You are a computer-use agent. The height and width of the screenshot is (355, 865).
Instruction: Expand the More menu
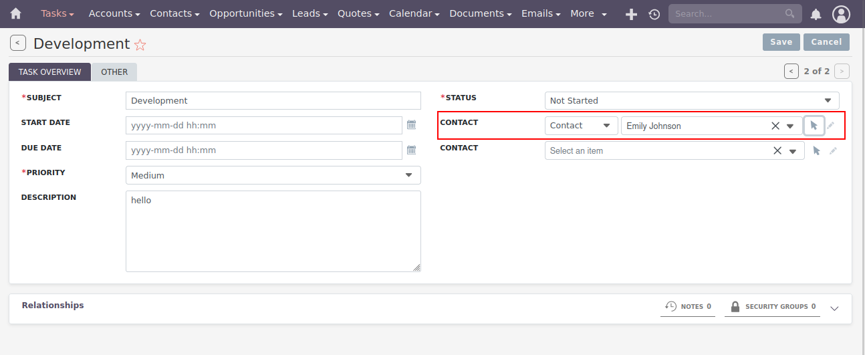tap(589, 13)
